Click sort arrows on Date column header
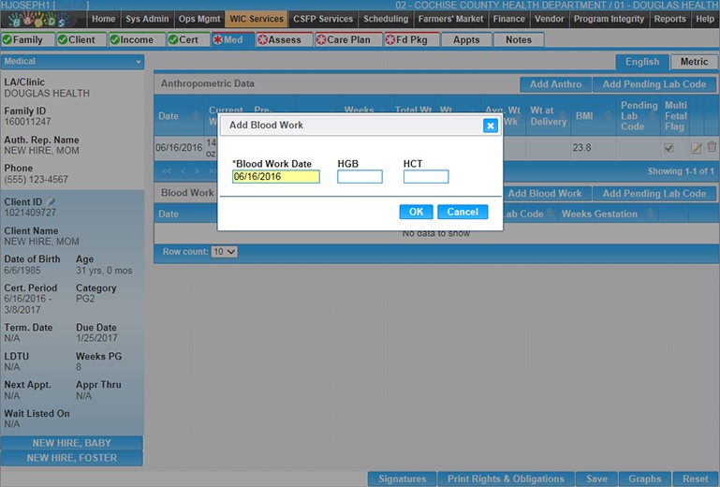720x487 pixels. point(196,116)
